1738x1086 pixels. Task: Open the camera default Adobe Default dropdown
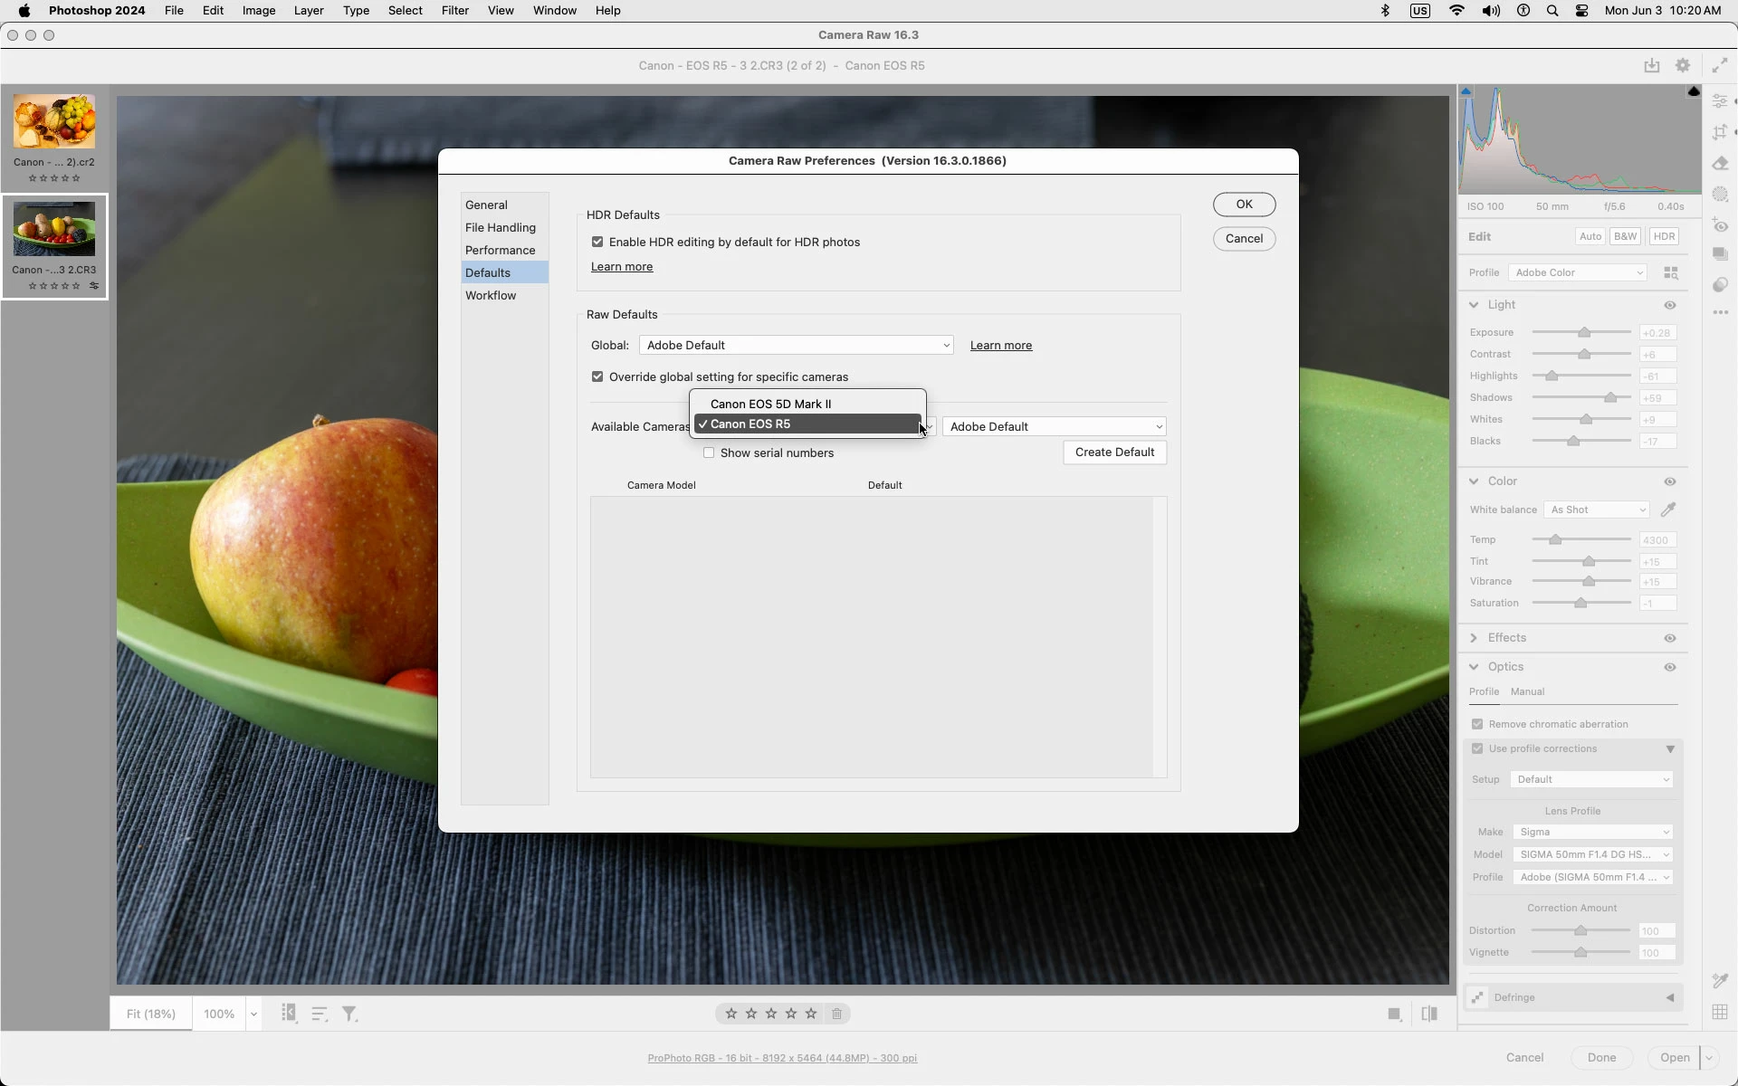coord(1054,427)
